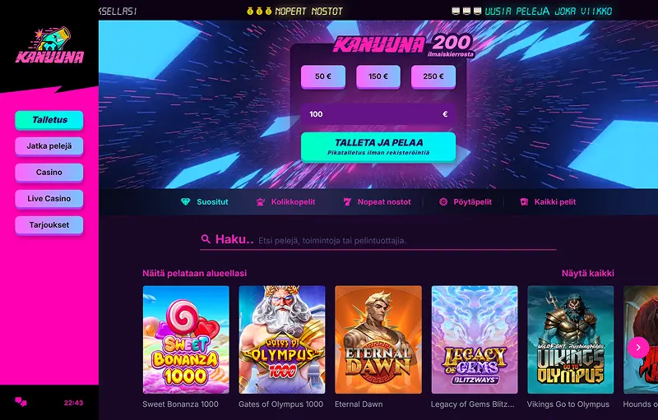Click the diamond icon beside Suositut
The image size is (658, 420).
185,202
